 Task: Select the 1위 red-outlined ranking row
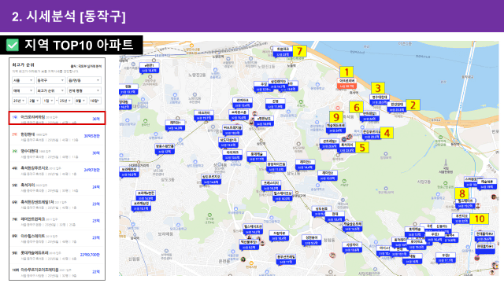click(57, 119)
